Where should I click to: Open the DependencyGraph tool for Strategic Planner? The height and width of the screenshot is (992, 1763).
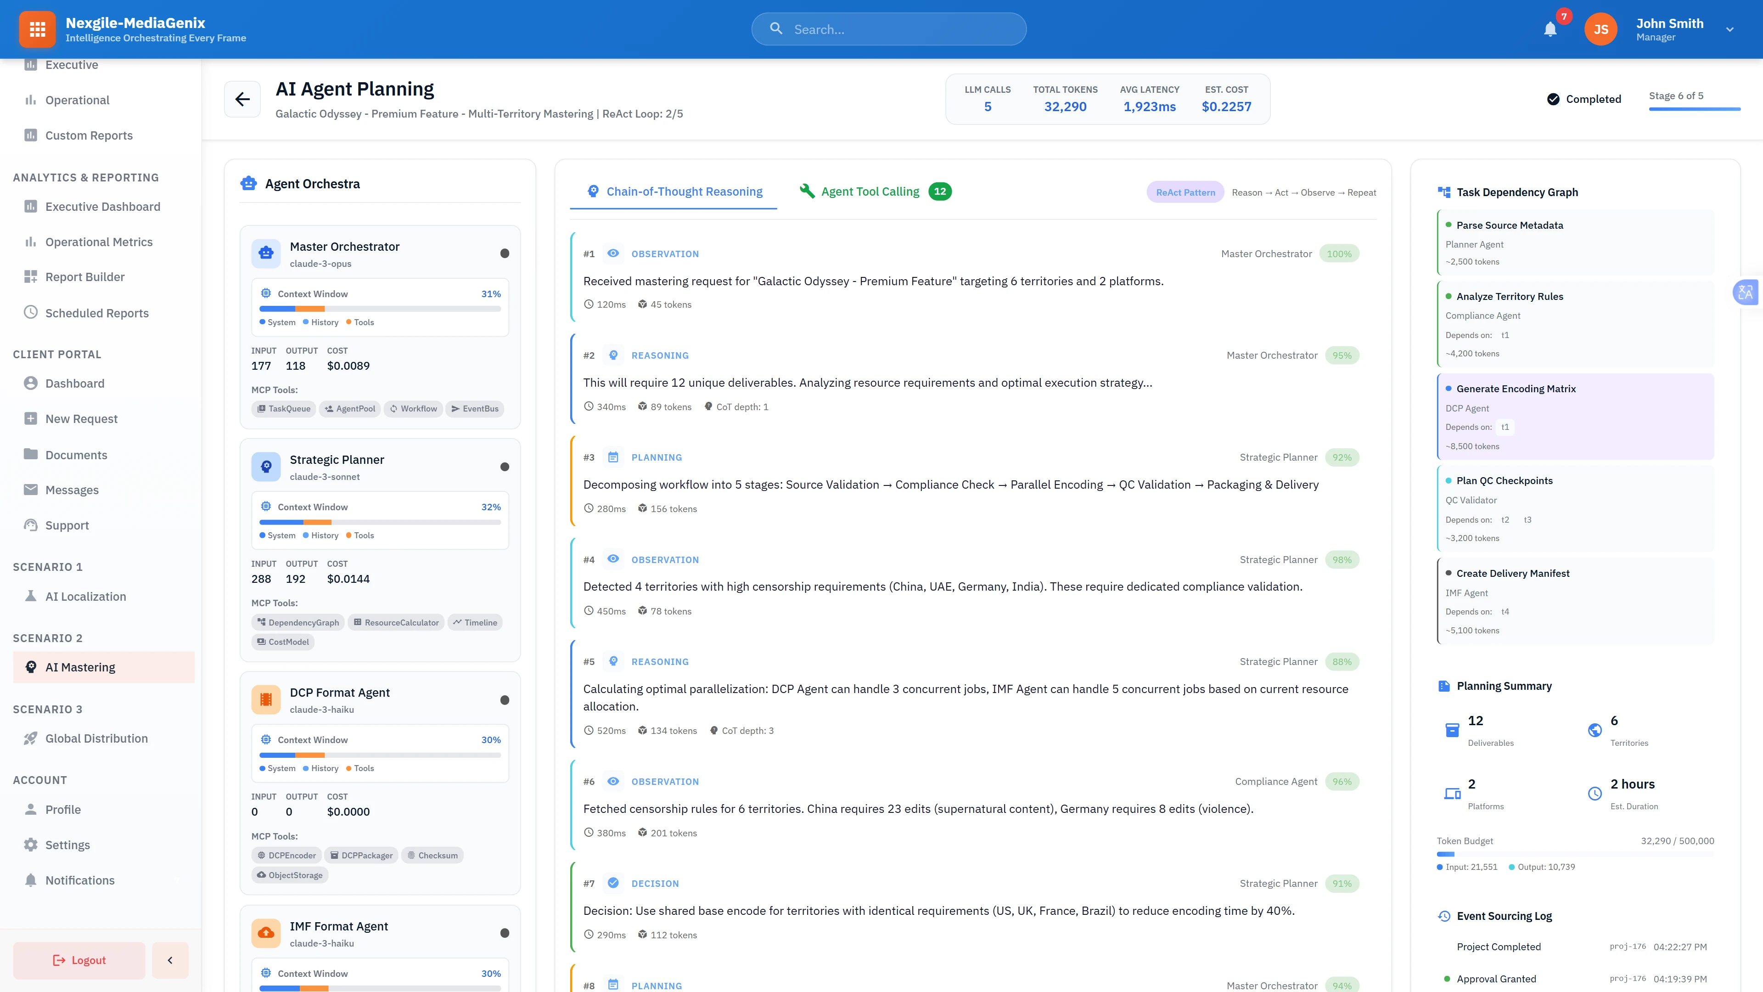pyautogui.click(x=298, y=622)
